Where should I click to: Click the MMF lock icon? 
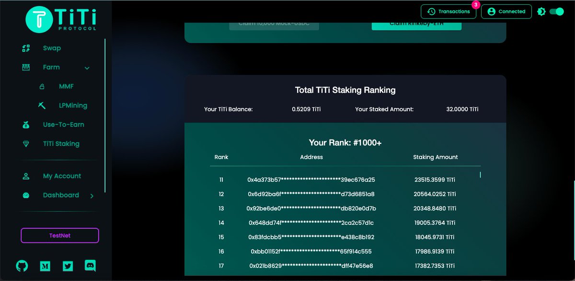(x=42, y=86)
